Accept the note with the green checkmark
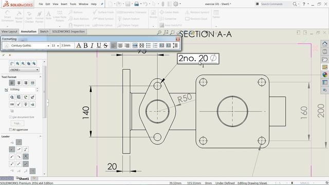329x185 pixels. [4, 55]
